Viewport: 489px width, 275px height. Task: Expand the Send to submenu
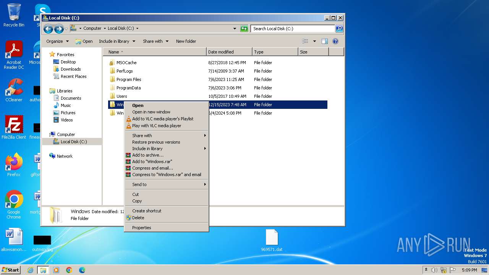(x=167, y=184)
